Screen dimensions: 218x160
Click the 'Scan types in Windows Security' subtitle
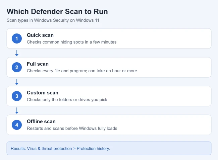click(53, 20)
